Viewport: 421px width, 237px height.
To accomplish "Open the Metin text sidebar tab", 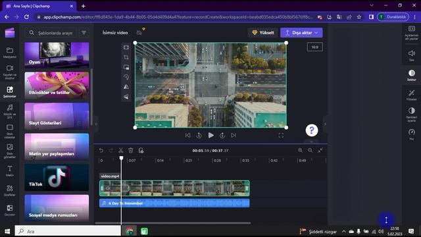I will (10, 171).
